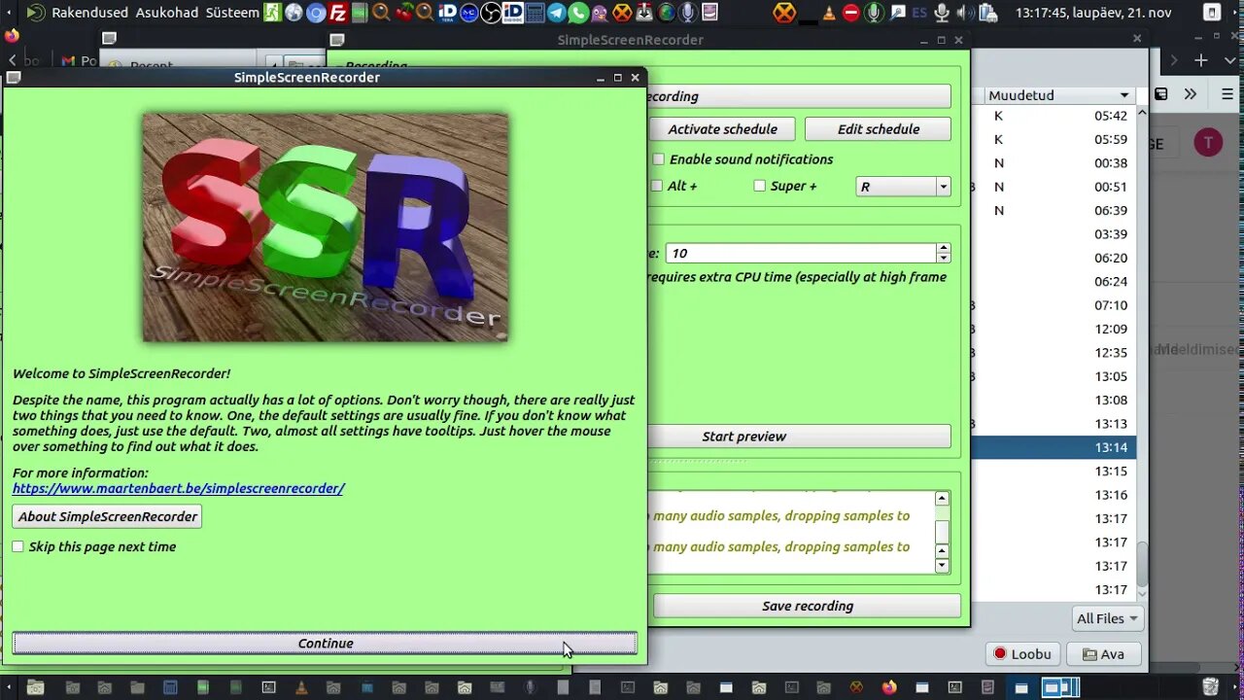Click the green exit-sign panel icon

coord(272,13)
